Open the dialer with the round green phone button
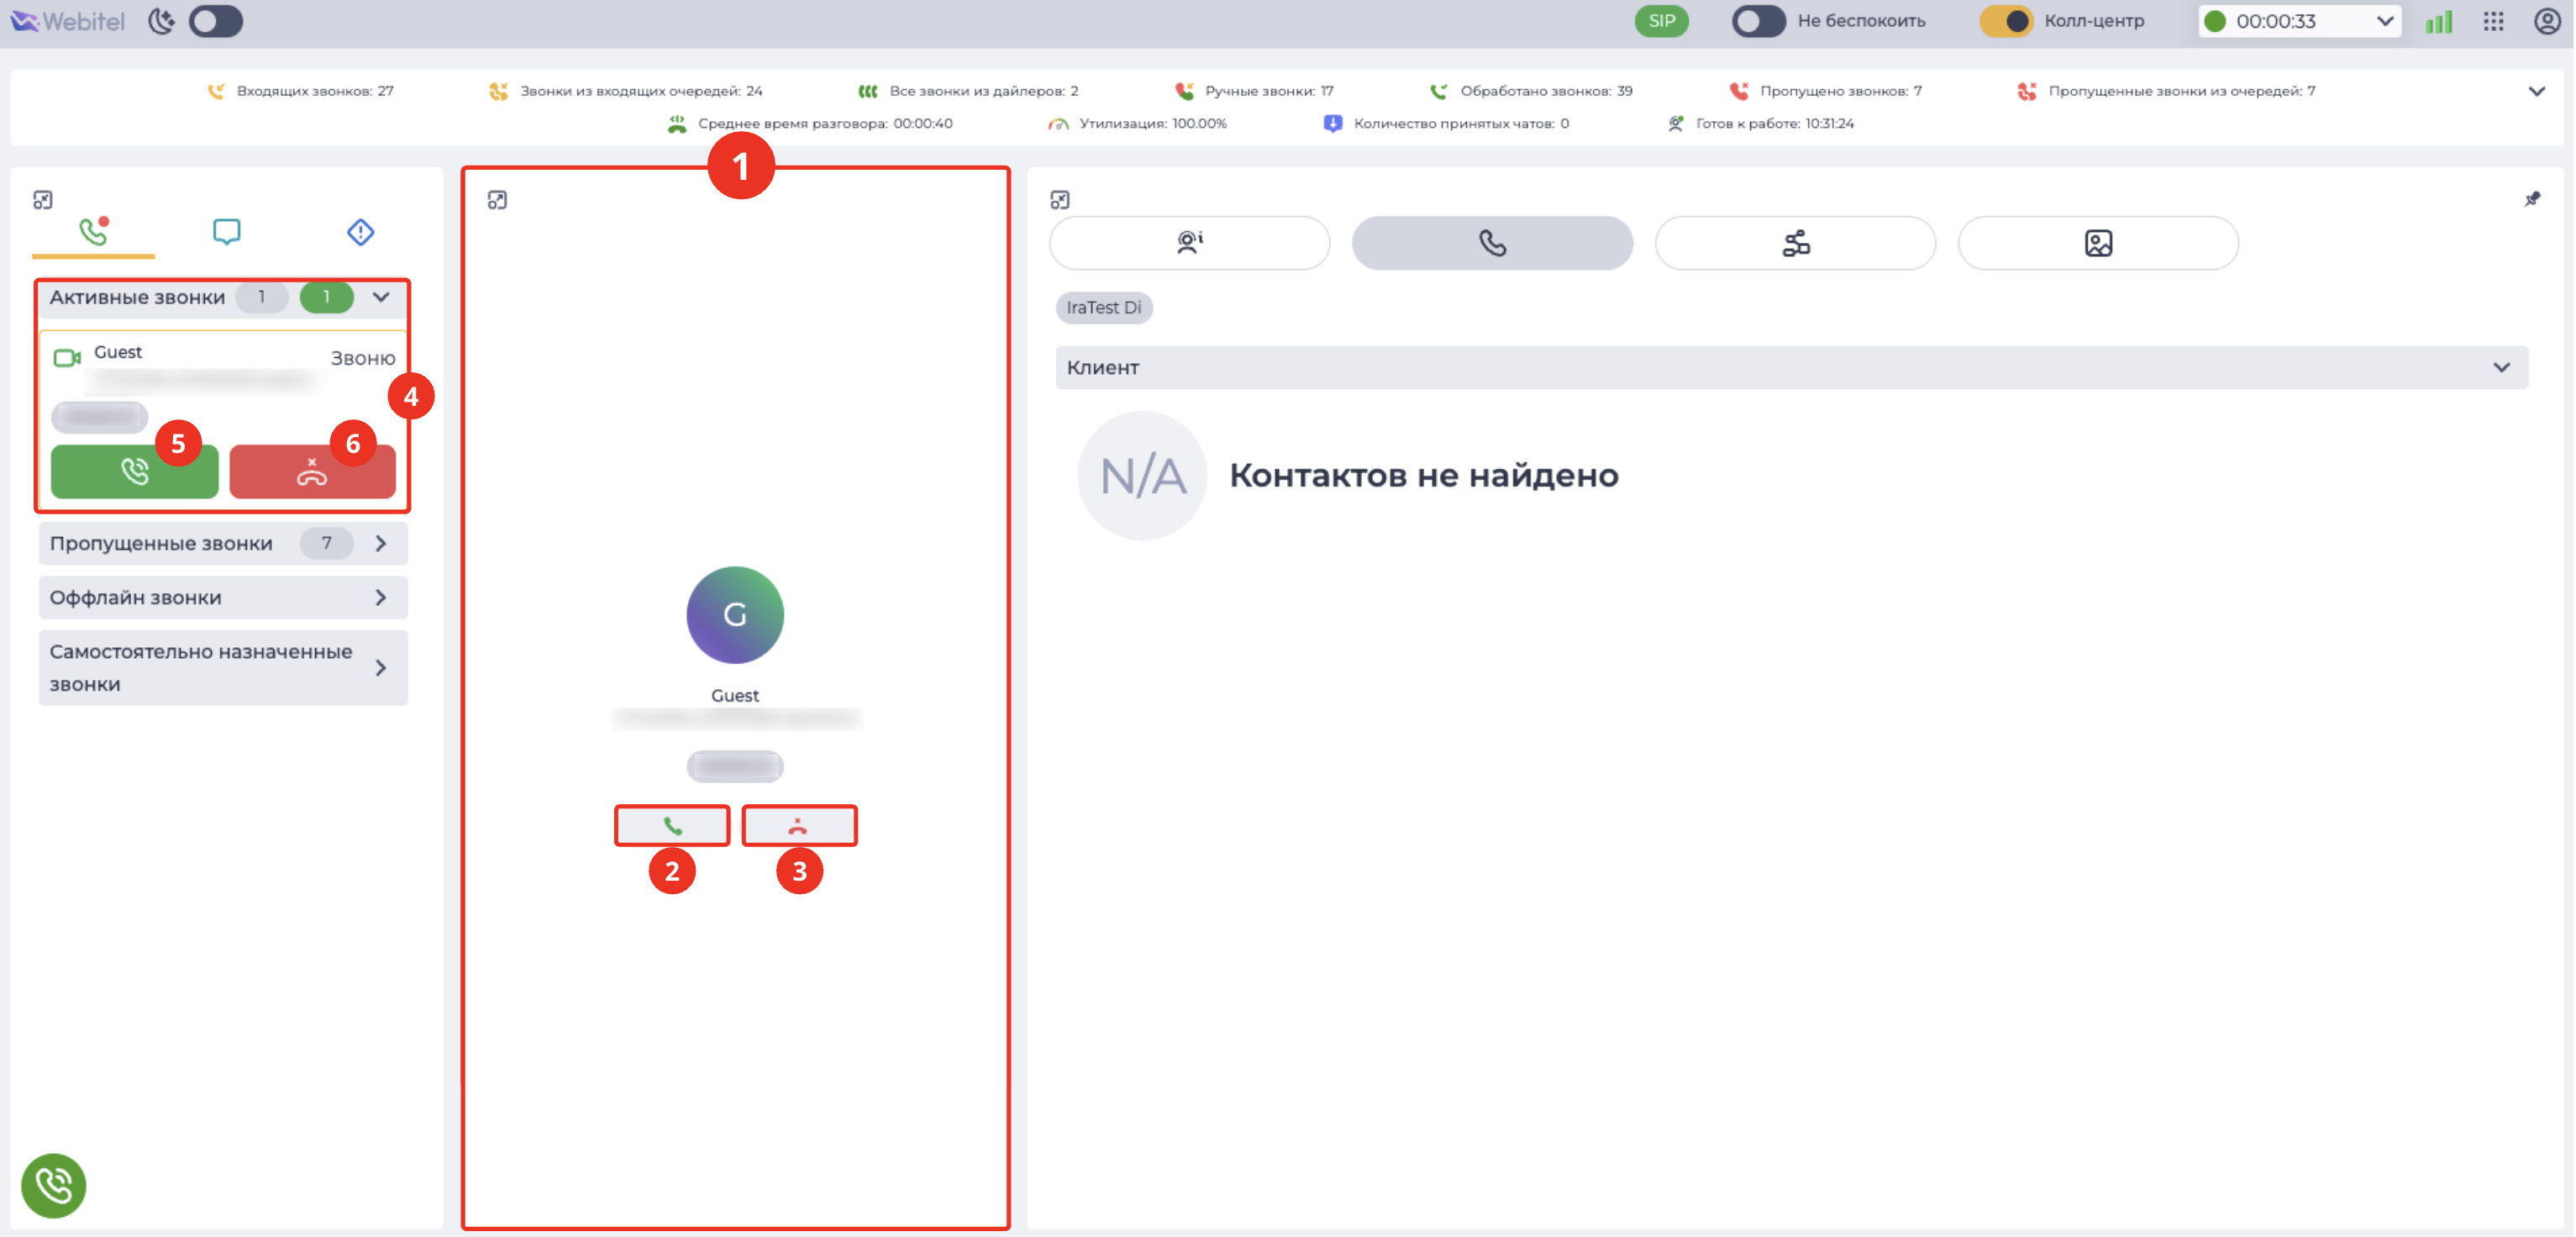Screen dimensions: 2576x1237 point(54,1185)
